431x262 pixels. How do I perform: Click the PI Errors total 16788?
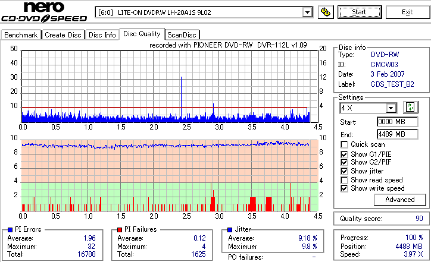click(x=86, y=254)
